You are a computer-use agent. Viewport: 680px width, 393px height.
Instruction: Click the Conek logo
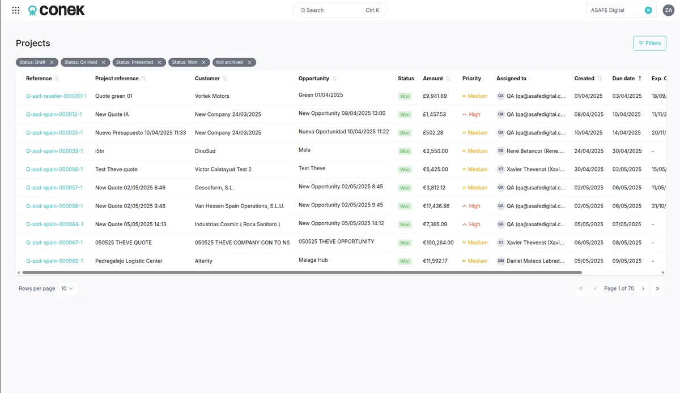tap(57, 10)
